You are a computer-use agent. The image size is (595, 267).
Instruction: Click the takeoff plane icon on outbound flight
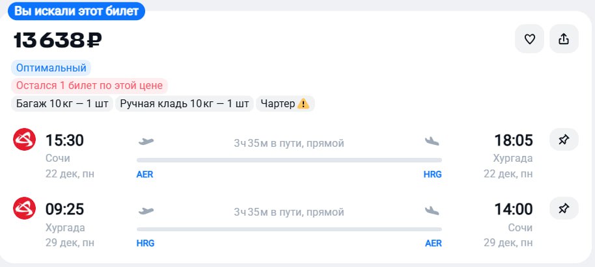[146, 142]
